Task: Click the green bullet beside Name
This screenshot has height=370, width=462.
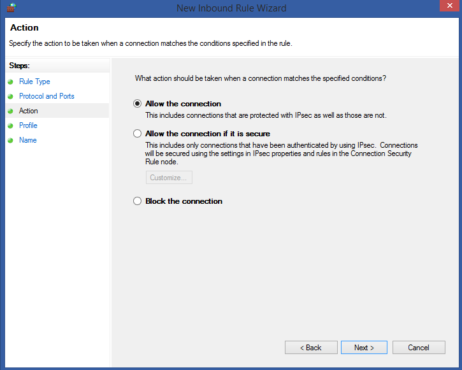Action: [11, 141]
